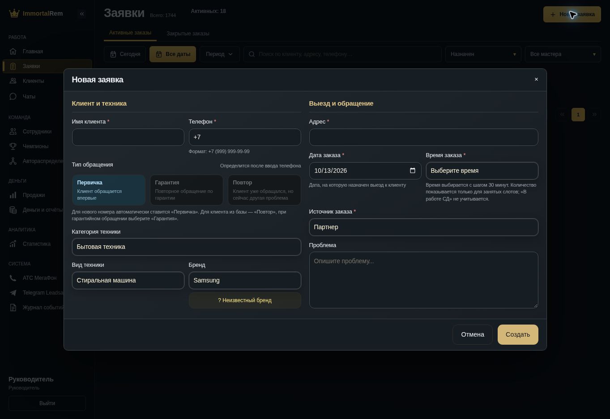
Task: Switch to the Активные заказы tab
Action: pyautogui.click(x=130, y=33)
